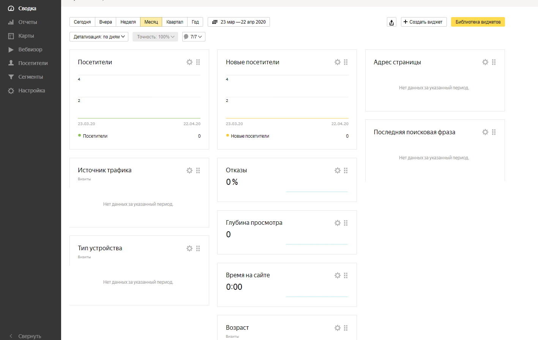Image resolution: width=538 pixels, height=340 pixels.
Task: Go to Отчеты in the sidebar
Action: point(27,22)
